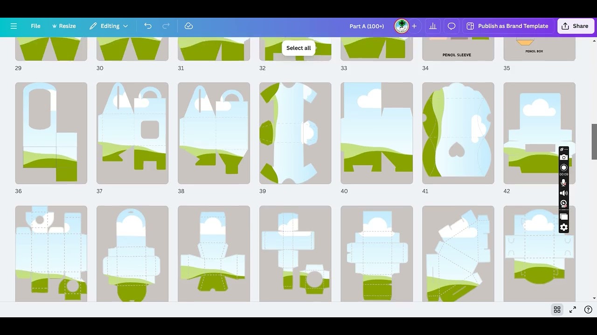
Task: Expand the Editing mode dropdown
Action: coord(109,26)
